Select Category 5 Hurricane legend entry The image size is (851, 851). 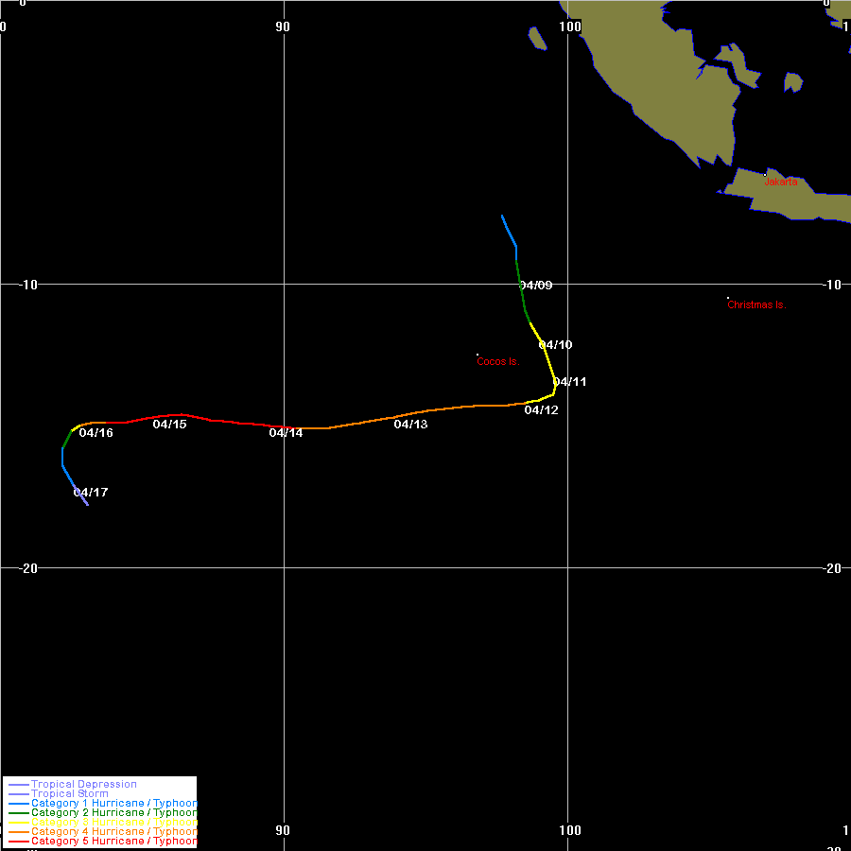tap(113, 841)
